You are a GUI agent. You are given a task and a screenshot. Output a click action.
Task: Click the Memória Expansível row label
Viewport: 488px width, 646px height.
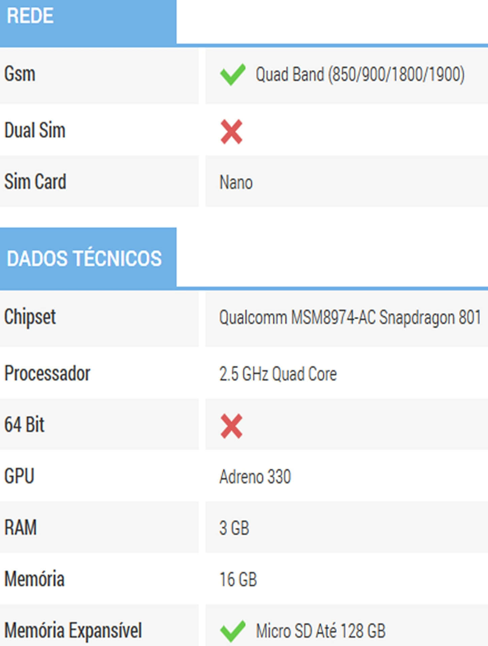click(73, 631)
